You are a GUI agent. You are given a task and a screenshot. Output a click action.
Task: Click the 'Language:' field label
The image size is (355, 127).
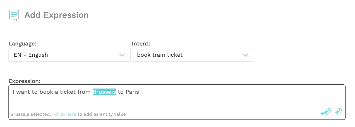click(22, 44)
